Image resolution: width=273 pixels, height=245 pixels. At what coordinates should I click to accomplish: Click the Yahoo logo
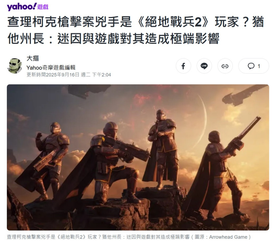21,7
